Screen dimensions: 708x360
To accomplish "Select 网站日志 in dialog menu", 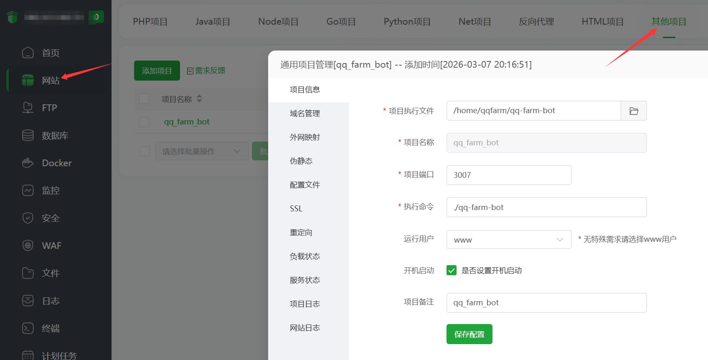I will 308,328.
